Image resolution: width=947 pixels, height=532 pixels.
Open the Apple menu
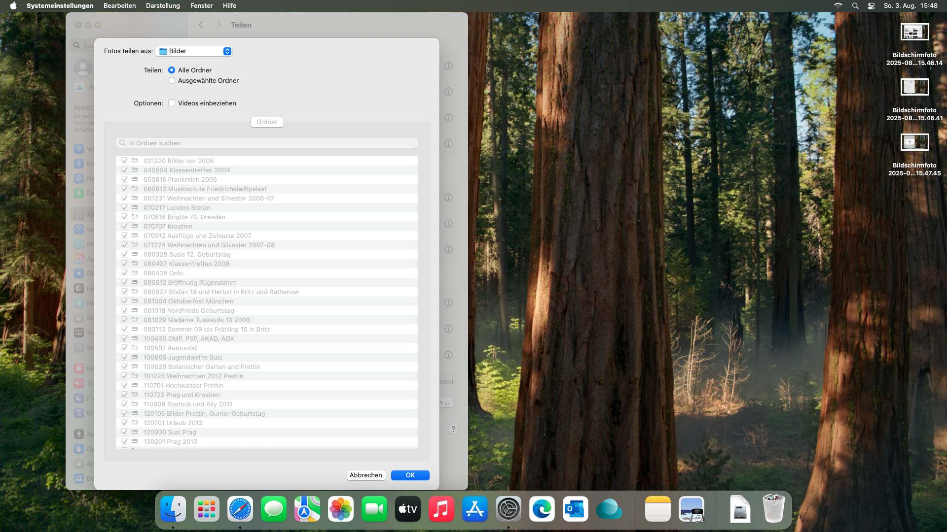[13, 6]
